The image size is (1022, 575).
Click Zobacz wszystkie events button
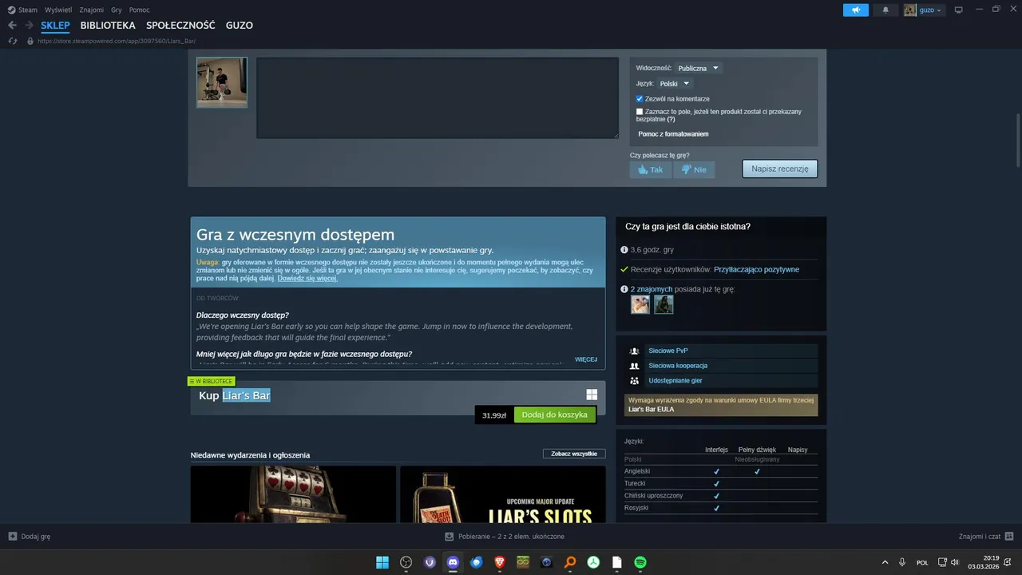(x=574, y=454)
